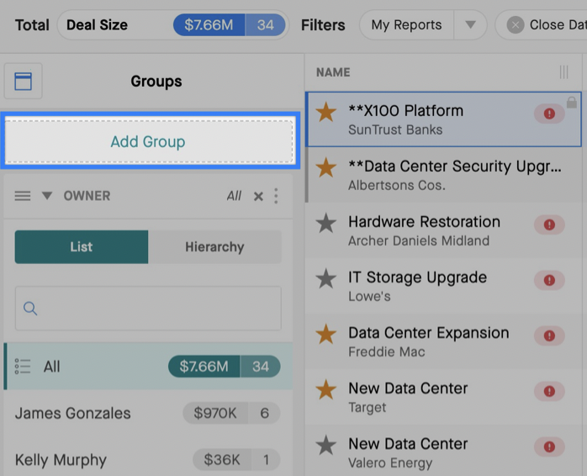Open the Hardware Restoration deal
This screenshot has width=587, height=476.
424,222
